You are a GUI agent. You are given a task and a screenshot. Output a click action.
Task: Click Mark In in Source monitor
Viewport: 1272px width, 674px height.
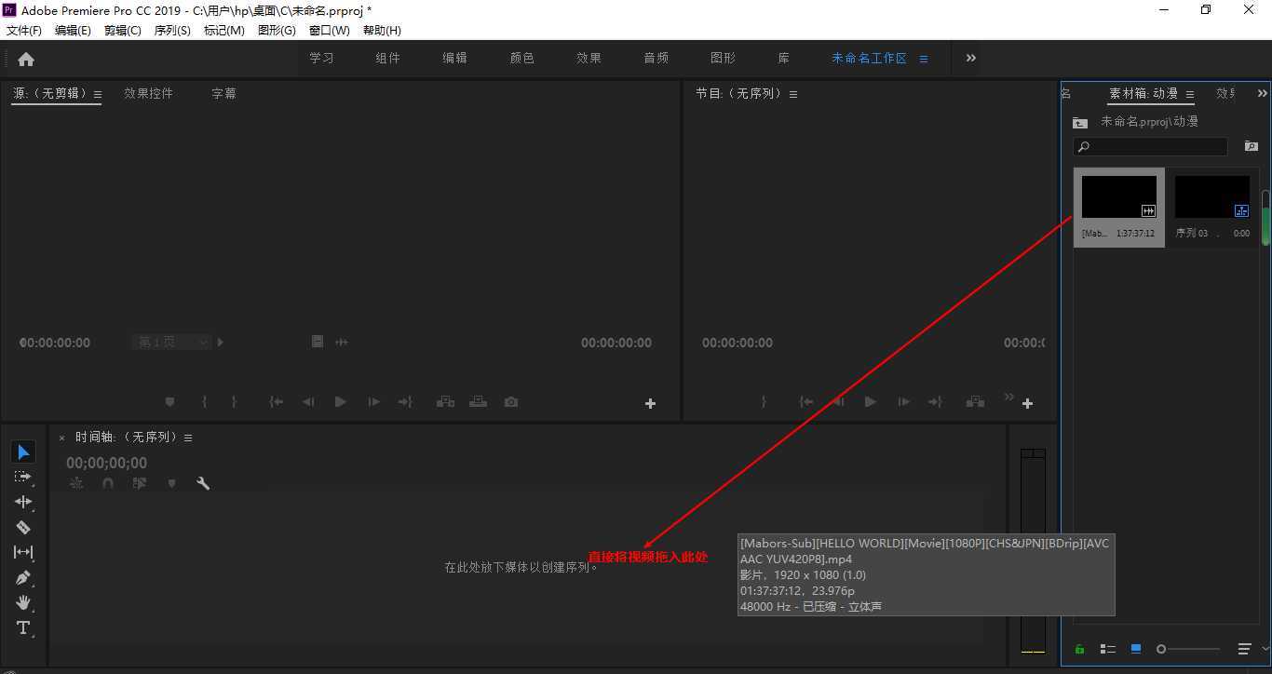204,402
